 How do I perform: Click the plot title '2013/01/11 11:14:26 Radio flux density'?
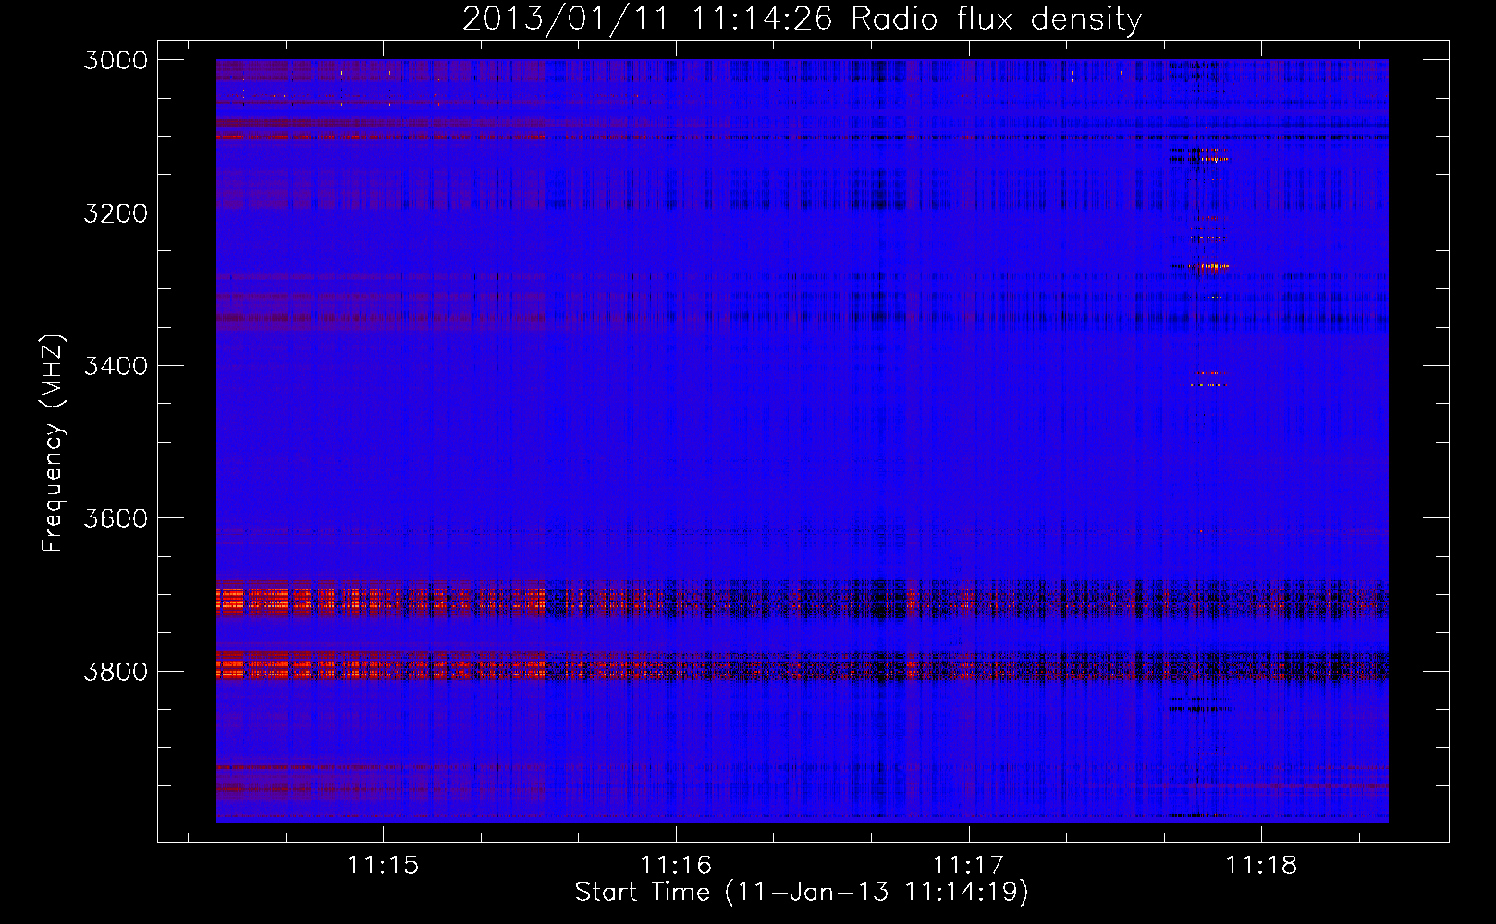tap(802, 19)
